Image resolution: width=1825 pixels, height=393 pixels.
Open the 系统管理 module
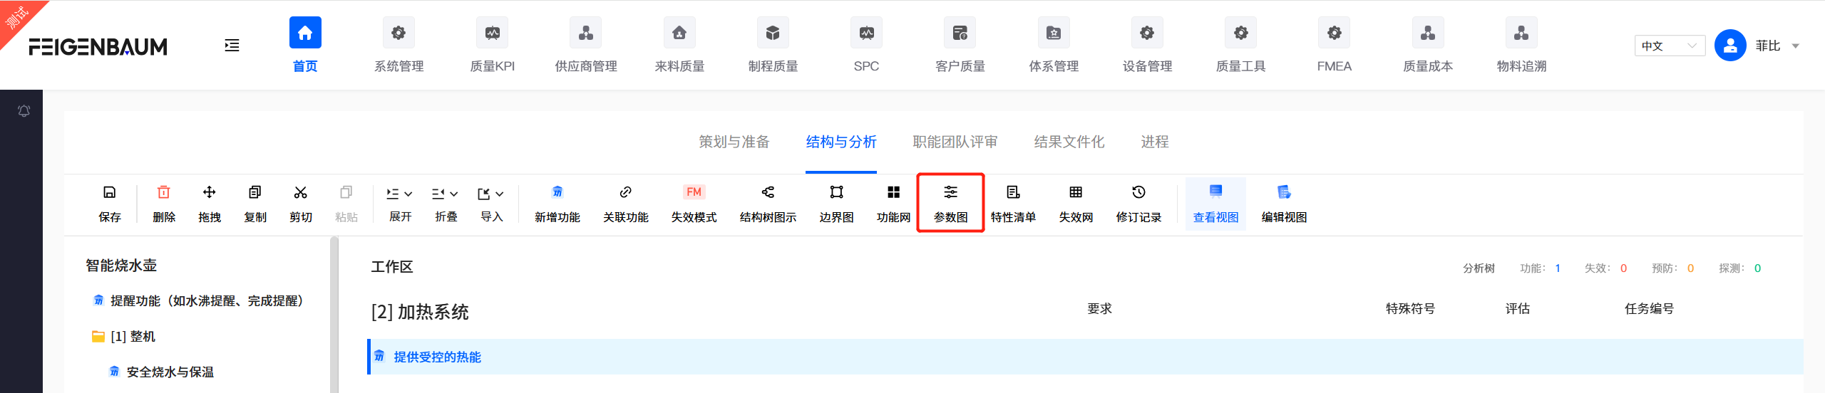[399, 46]
